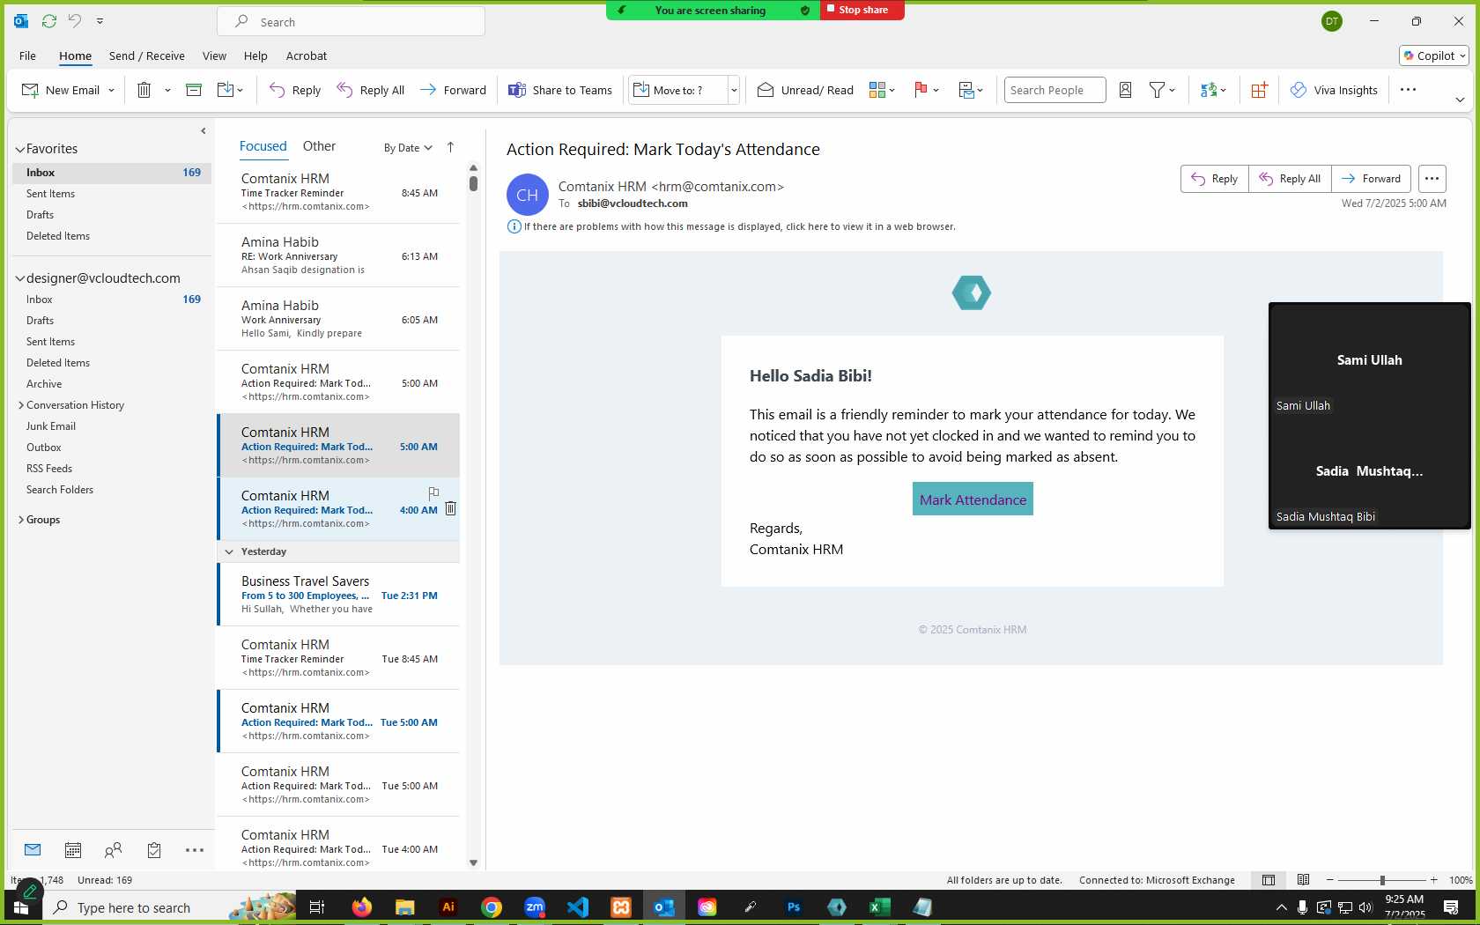Open People from bottom navigation
This screenshot has height=925, width=1480.
pyautogui.click(x=113, y=850)
